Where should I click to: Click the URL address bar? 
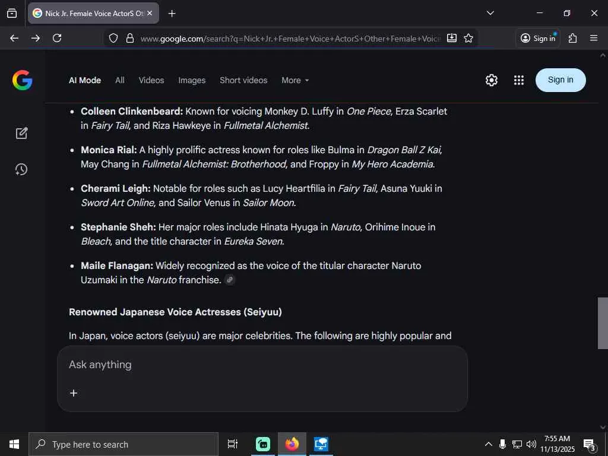pos(290,39)
